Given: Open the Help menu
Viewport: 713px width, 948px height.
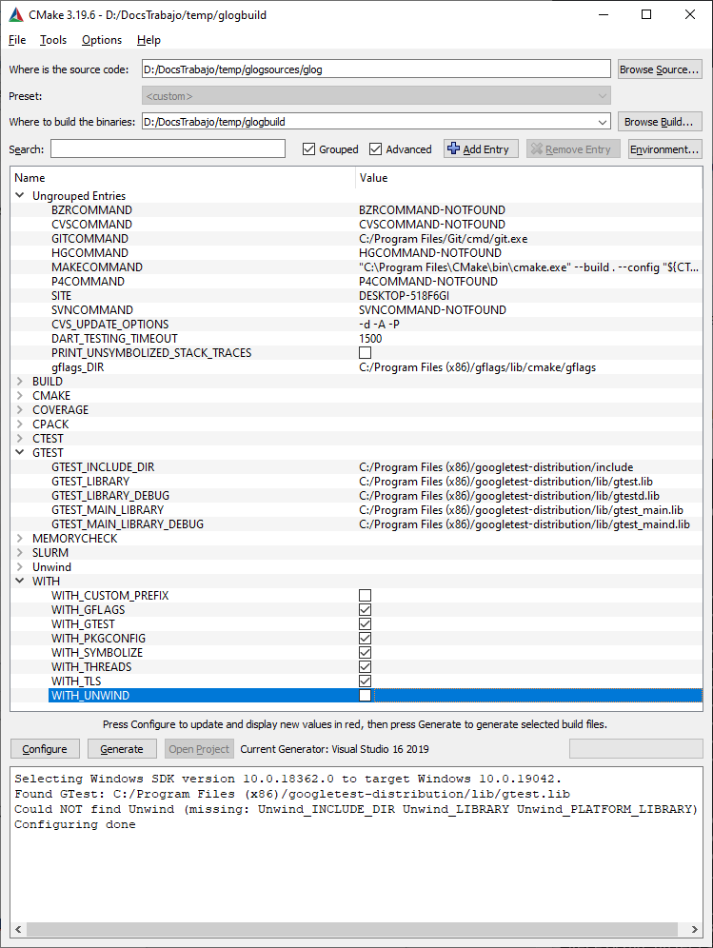Looking at the screenshot, I should (x=149, y=40).
